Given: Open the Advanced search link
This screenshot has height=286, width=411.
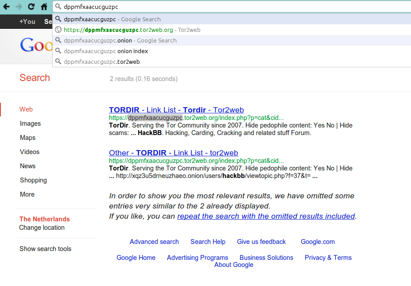Looking at the screenshot, I should (154, 241).
